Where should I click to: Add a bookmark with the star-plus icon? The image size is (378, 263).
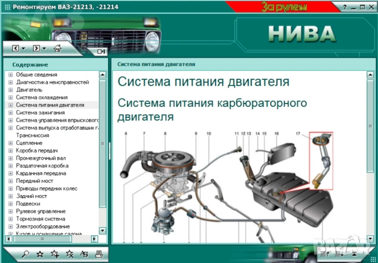click(x=55, y=254)
